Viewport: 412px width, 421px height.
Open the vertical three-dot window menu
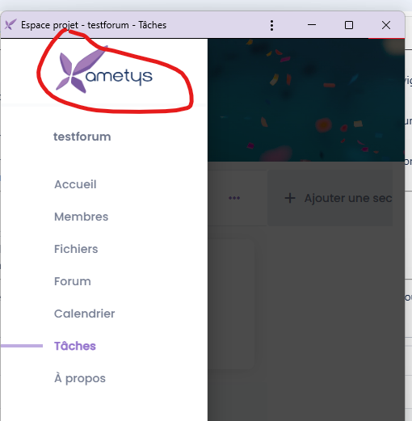click(x=271, y=25)
